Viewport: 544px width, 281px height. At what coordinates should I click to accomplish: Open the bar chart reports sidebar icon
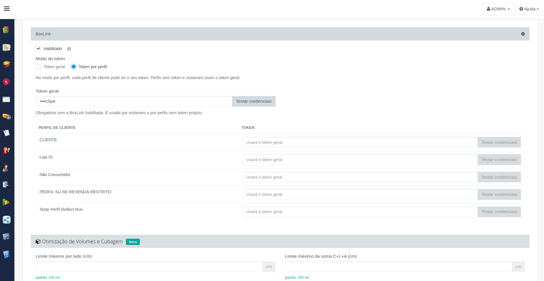point(6,202)
